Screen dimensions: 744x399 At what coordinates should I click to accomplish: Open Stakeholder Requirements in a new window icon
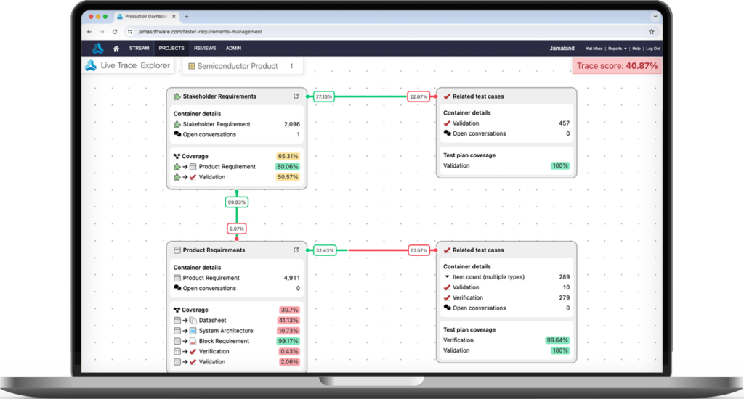click(296, 96)
